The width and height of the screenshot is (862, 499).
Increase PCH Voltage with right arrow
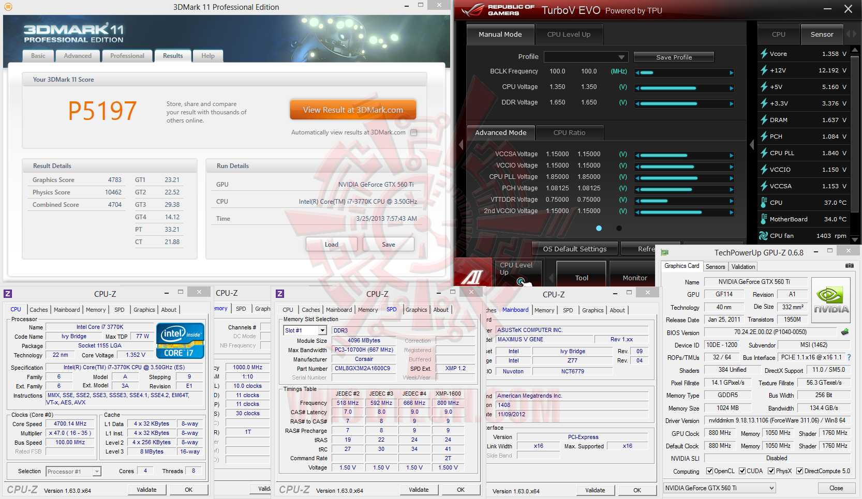coord(732,189)
